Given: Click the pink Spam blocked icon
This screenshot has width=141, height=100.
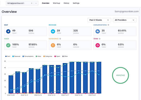Looking at the screenshot, I should click(x=98, y=45).
